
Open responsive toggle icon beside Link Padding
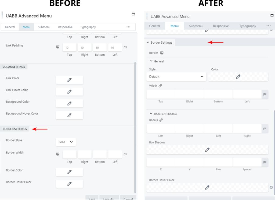57,47
